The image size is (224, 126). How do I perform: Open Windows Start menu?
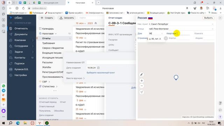coord(3,123)
